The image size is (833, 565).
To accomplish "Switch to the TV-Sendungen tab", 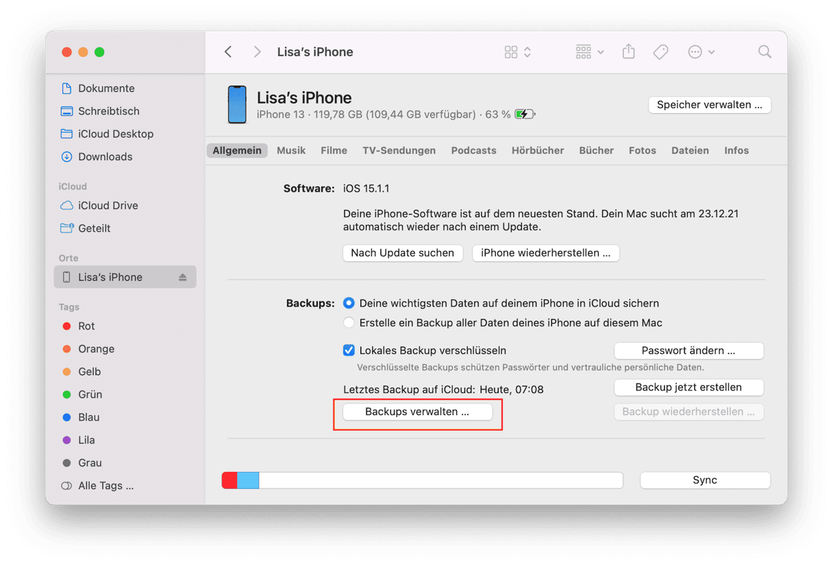I will [399, 151].
